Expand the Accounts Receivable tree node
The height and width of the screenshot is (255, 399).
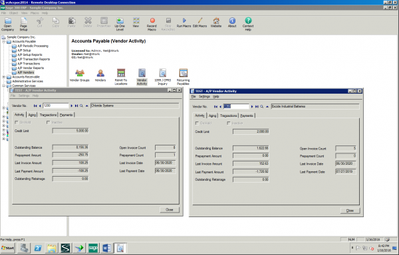[x=4, y=77]
